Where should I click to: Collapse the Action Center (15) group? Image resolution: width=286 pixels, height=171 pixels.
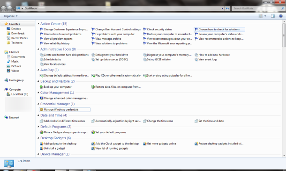coord(38,24)
